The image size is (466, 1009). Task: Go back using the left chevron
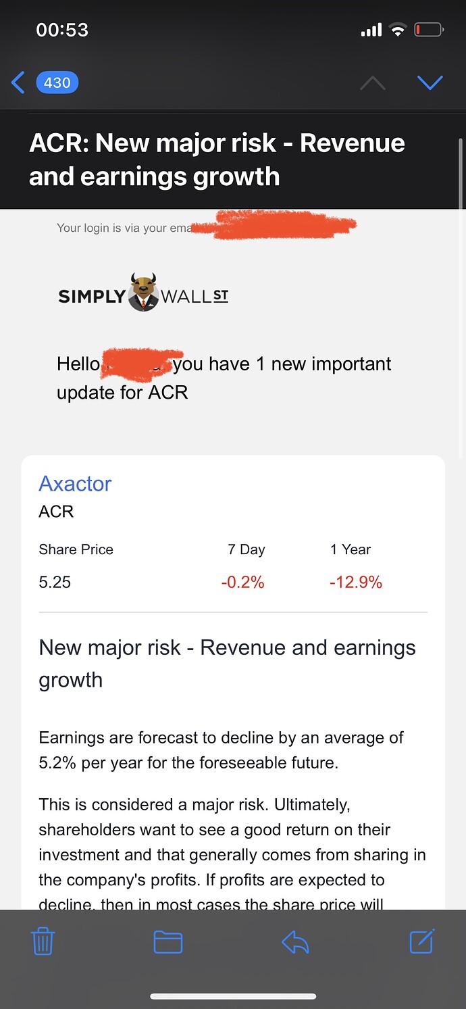coord(18,82)
